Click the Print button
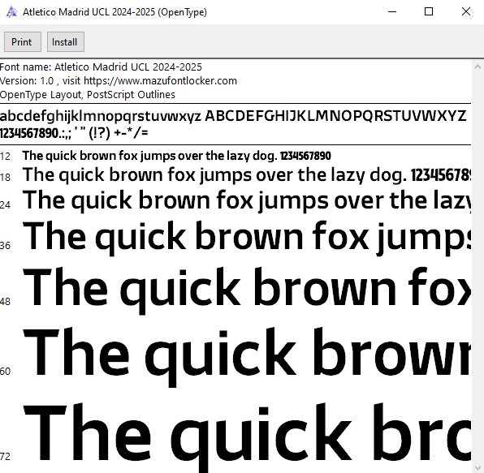 23,41
